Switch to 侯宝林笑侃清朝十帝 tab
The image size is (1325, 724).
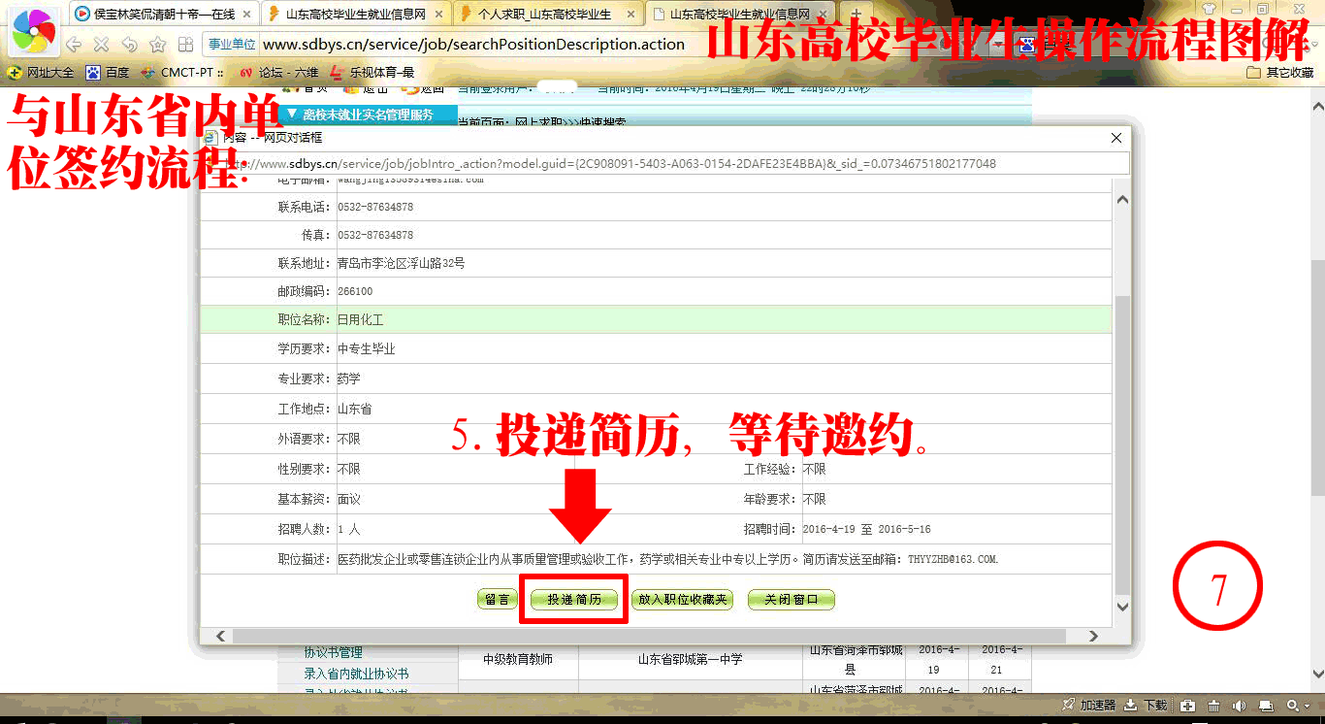164,14
